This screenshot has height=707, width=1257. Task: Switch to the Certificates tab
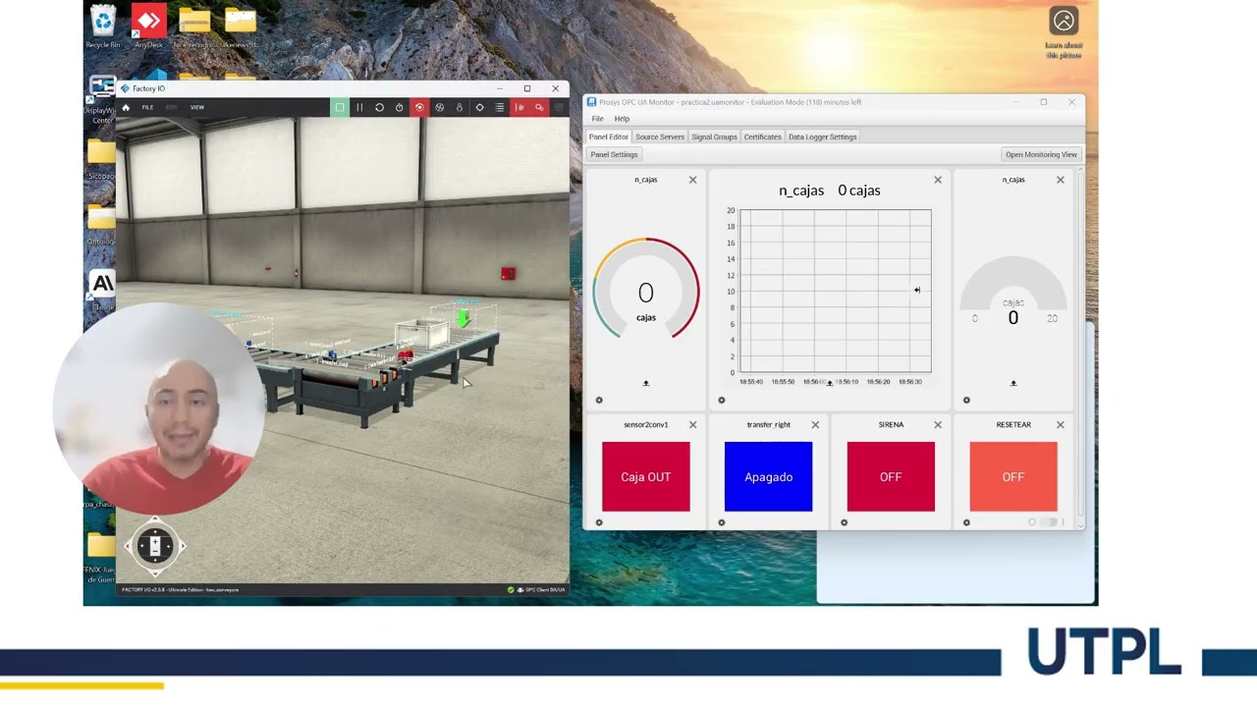coord(762,136)
